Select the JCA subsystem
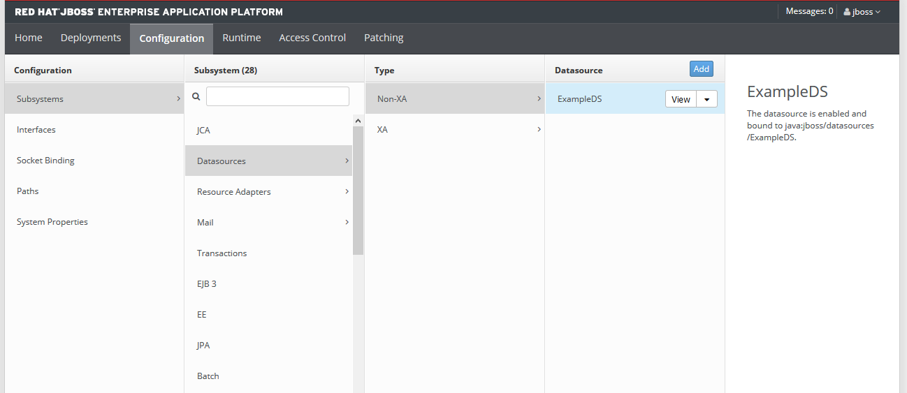The image size is (907, 393). [x=269, y=131]
